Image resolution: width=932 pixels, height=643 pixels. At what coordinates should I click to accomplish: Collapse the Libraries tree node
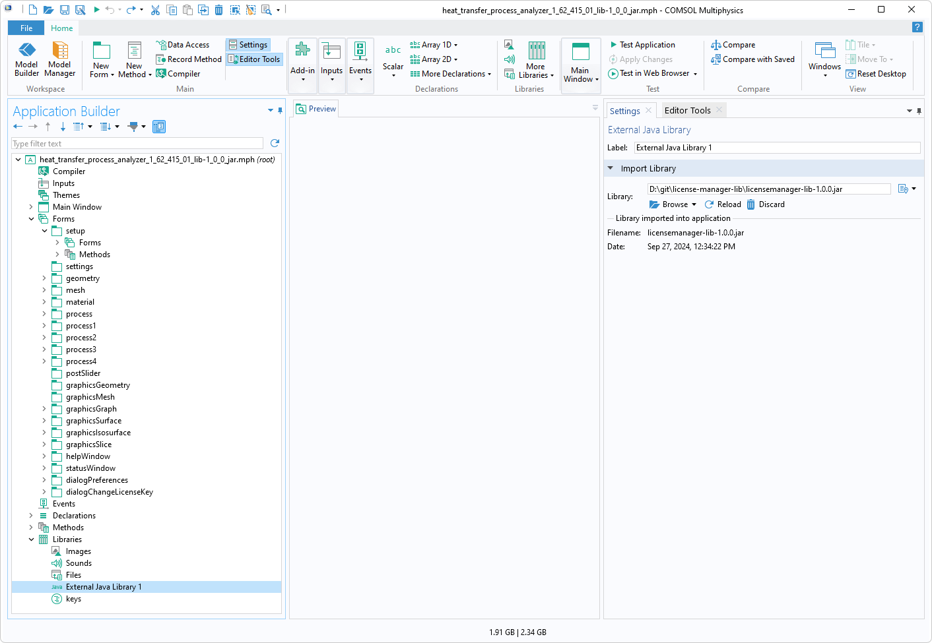[x=31, y=539]
